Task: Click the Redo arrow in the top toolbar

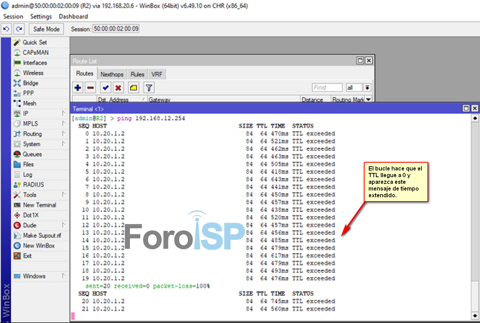Action: [x=19, y=29]
